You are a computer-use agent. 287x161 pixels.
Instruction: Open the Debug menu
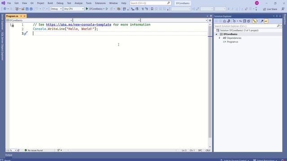coord(60,3)
